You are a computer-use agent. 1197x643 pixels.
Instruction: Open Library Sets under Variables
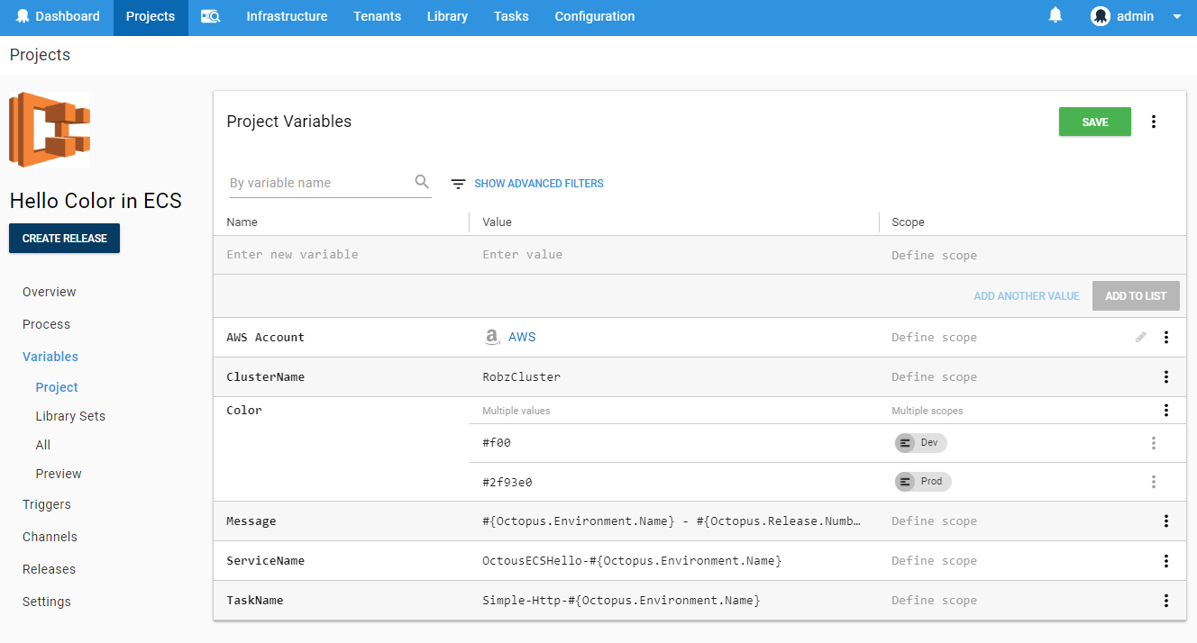(x=70, y=415)
